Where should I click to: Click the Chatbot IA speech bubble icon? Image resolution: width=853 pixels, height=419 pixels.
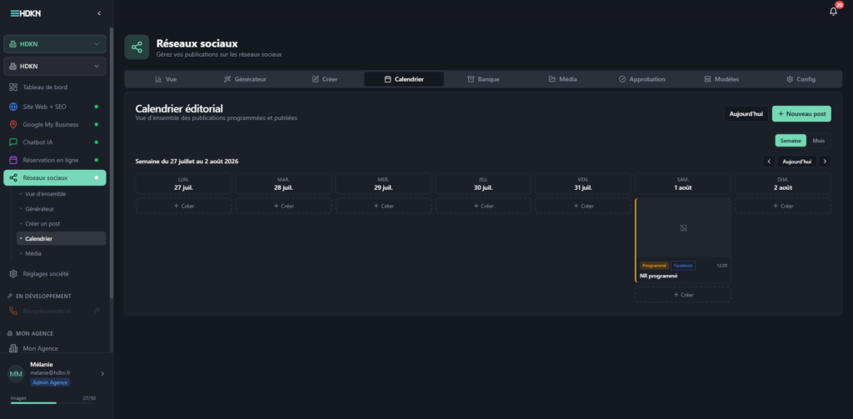pyautogui.click(x=13, y=142)
